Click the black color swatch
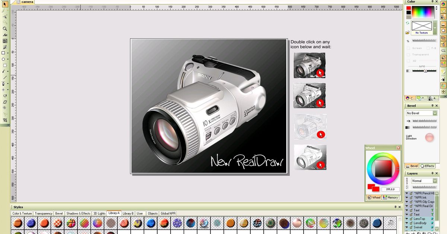447x234 pixels. coord(409,12)
